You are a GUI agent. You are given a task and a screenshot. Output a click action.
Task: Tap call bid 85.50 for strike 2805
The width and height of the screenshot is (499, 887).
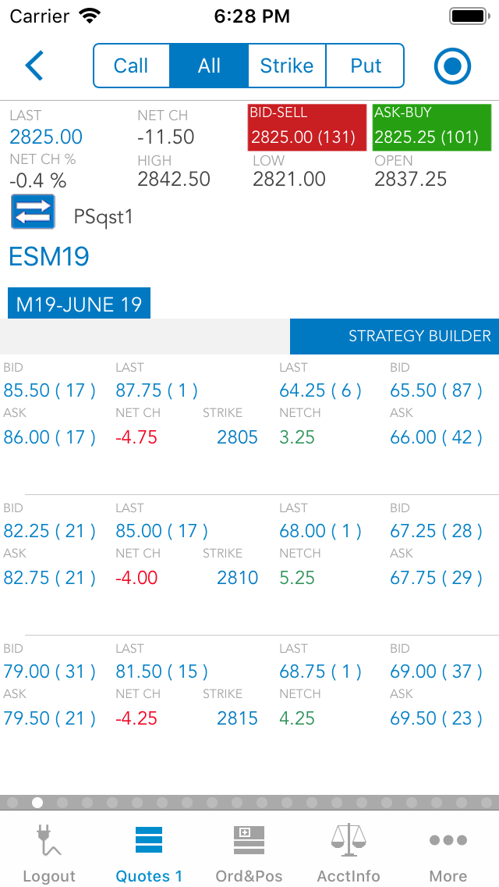(x=50, y=390)
